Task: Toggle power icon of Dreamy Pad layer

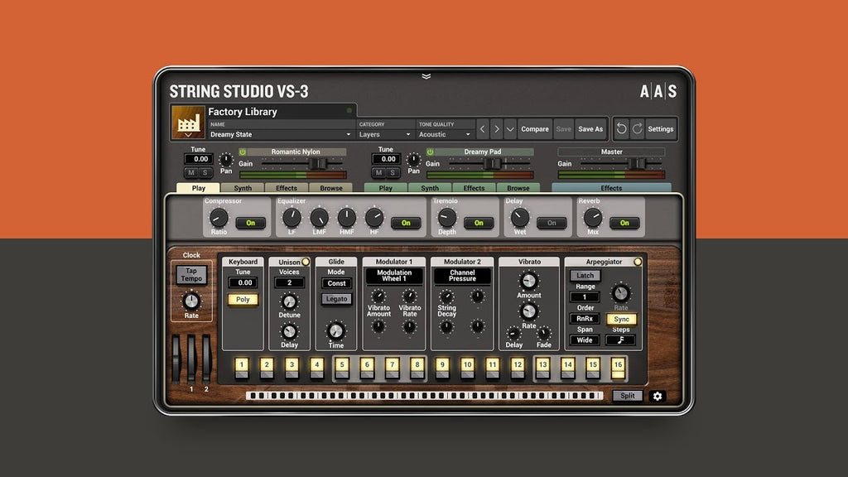Action: [x=430, y=152]
